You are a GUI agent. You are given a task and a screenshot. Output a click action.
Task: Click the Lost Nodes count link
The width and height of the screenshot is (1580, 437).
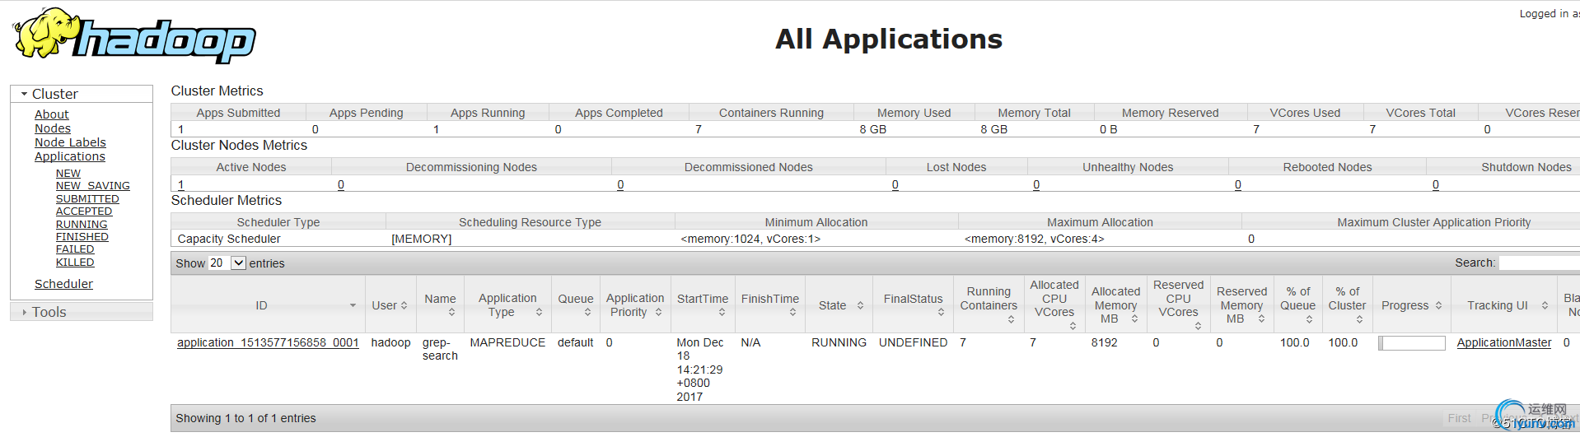(x=895, y=184)
